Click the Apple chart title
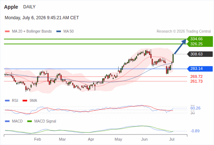The height and width of the screenshot is (145, 214). (11, 7)
